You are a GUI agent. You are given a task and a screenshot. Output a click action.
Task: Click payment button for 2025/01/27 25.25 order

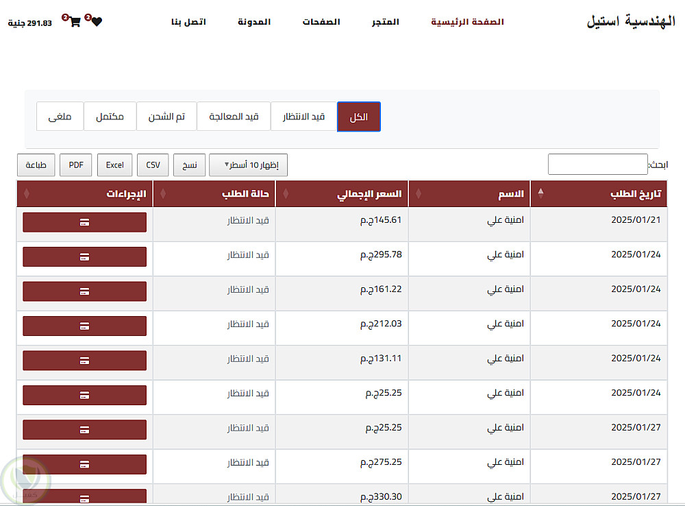pyautogui.click(x=85, y=430)
